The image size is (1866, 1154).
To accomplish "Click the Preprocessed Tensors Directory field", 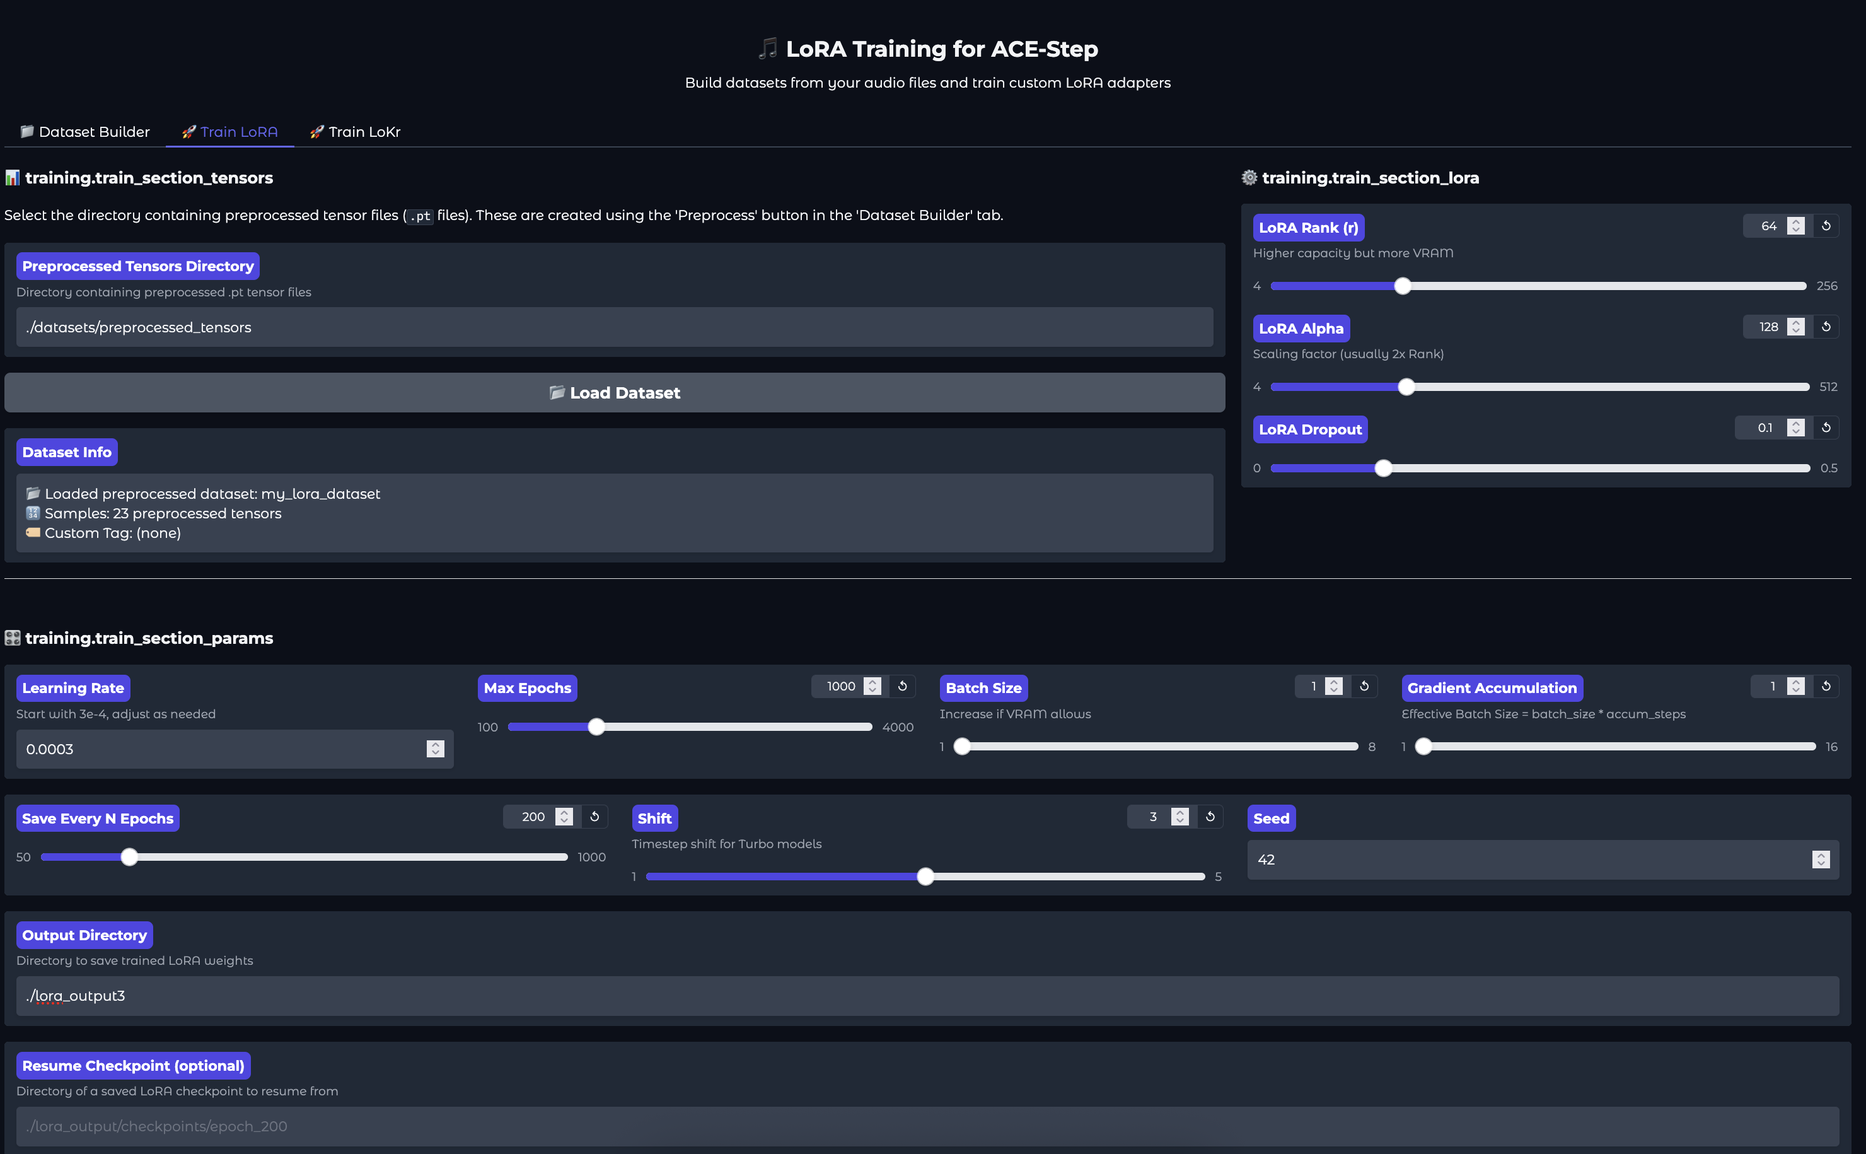I will 614,327.
